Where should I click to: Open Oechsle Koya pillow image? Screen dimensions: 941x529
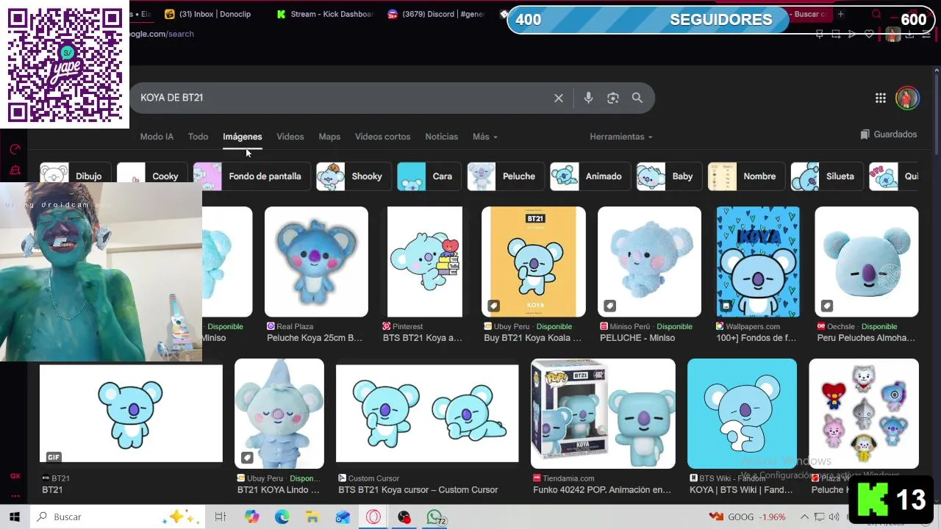867,262
